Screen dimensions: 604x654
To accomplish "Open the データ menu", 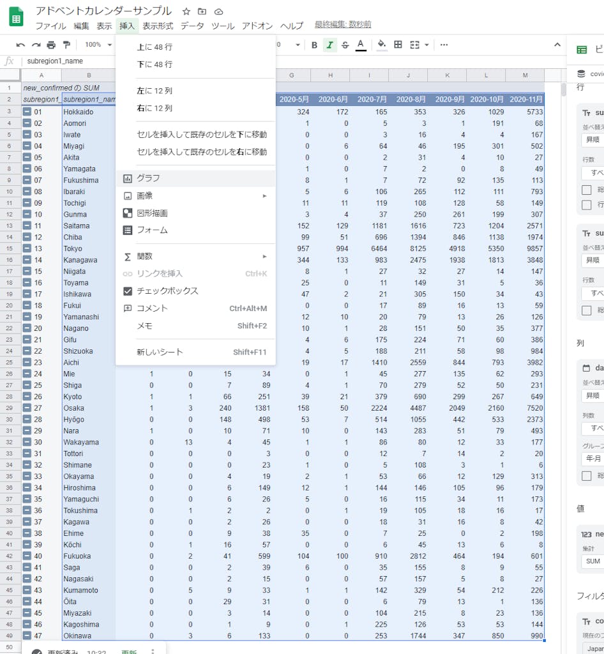I will click(x=192, y=26).
